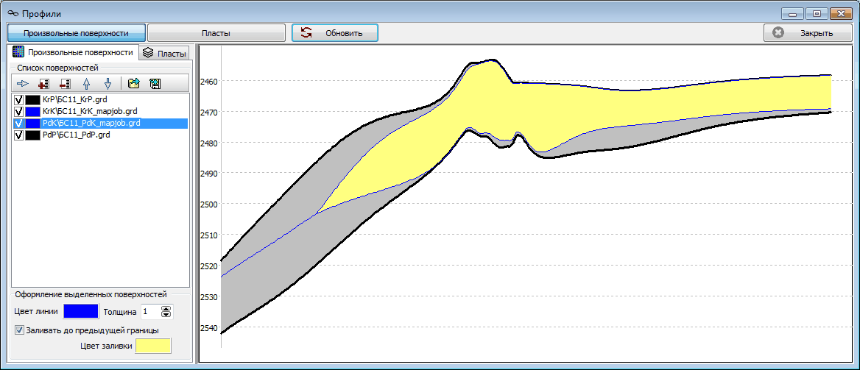Click the refresh arrows icon on Обновить button
Image resolution: width=860 pixels, height=370 pixels.
coord(306,33)
